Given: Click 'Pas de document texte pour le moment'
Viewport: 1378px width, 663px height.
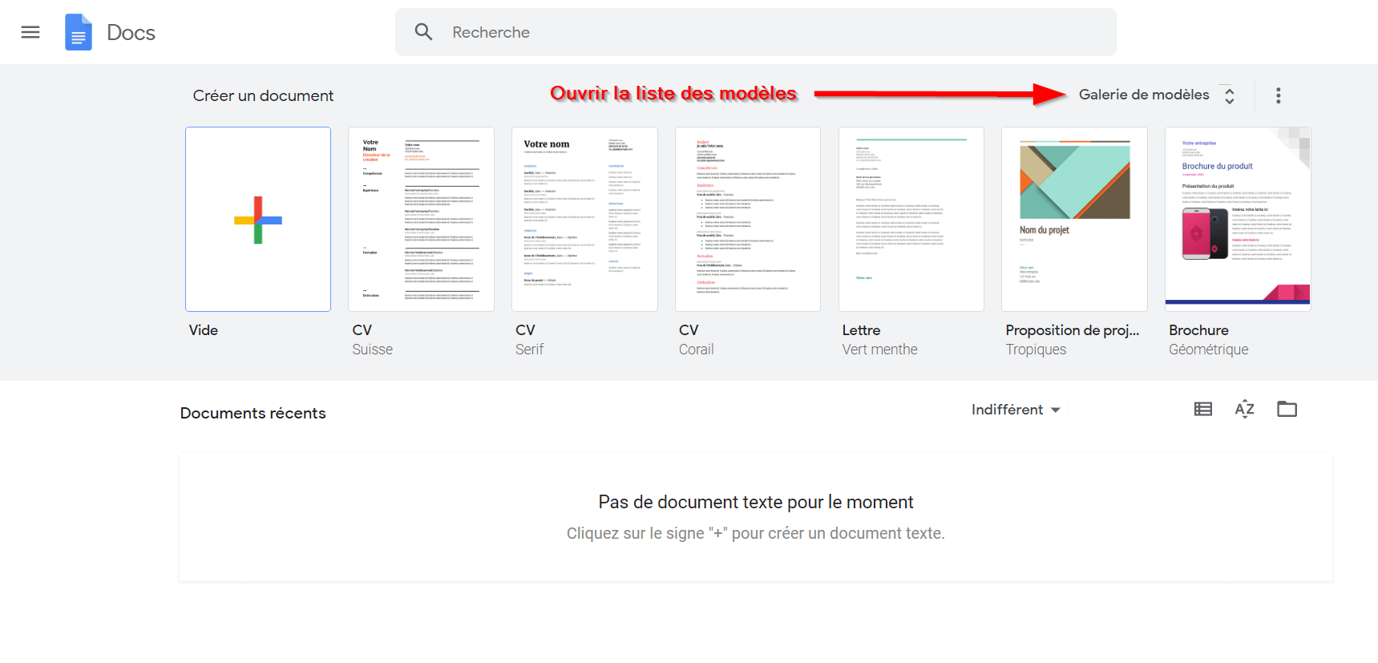Looking at the screenshot, I should tap(756, 502).
